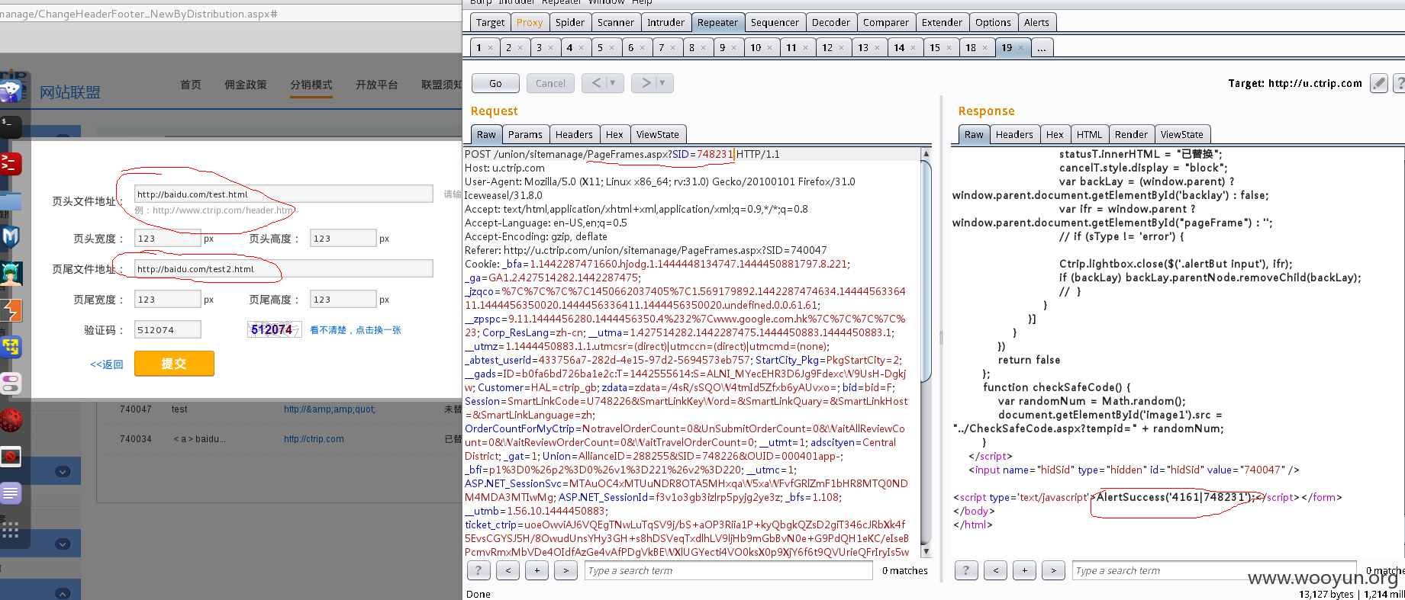The height and width of the screenshot is (600, 1405).
Task: Click the Response search help button
Action: [965, 570]
